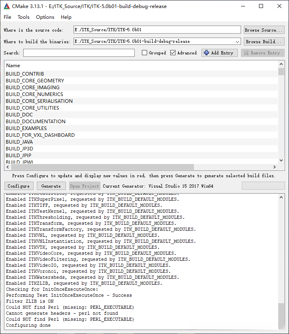Select the BUILD_CONTRIB entry
The width and height of the screenshot is (289, 334).
[x=142, y=74]
